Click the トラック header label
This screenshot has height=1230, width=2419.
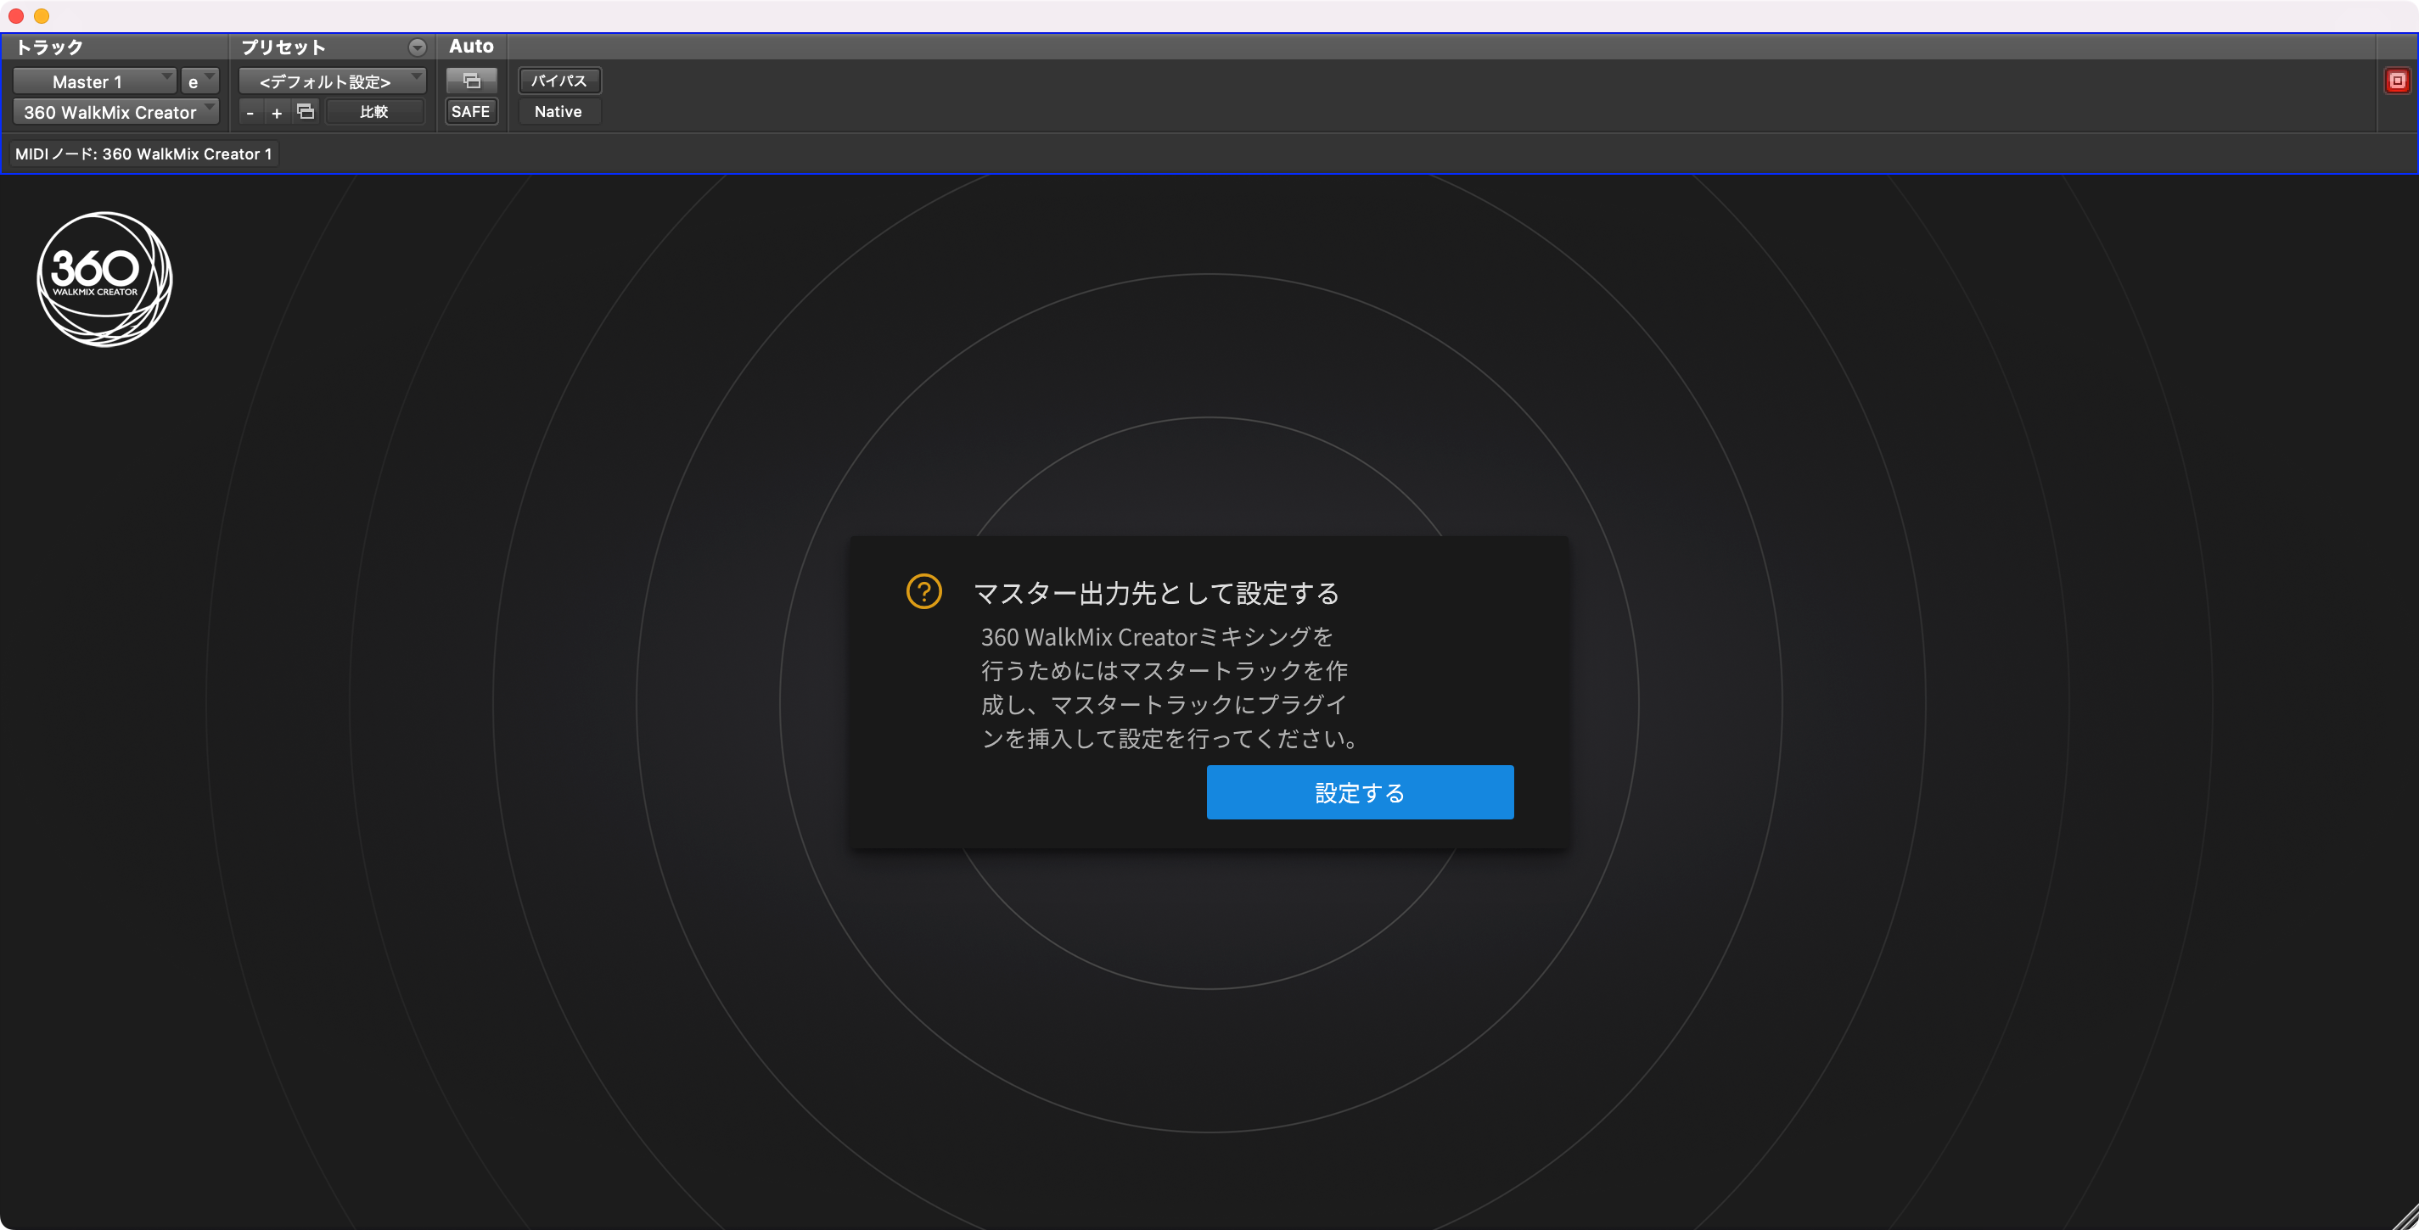pos(50,47)
